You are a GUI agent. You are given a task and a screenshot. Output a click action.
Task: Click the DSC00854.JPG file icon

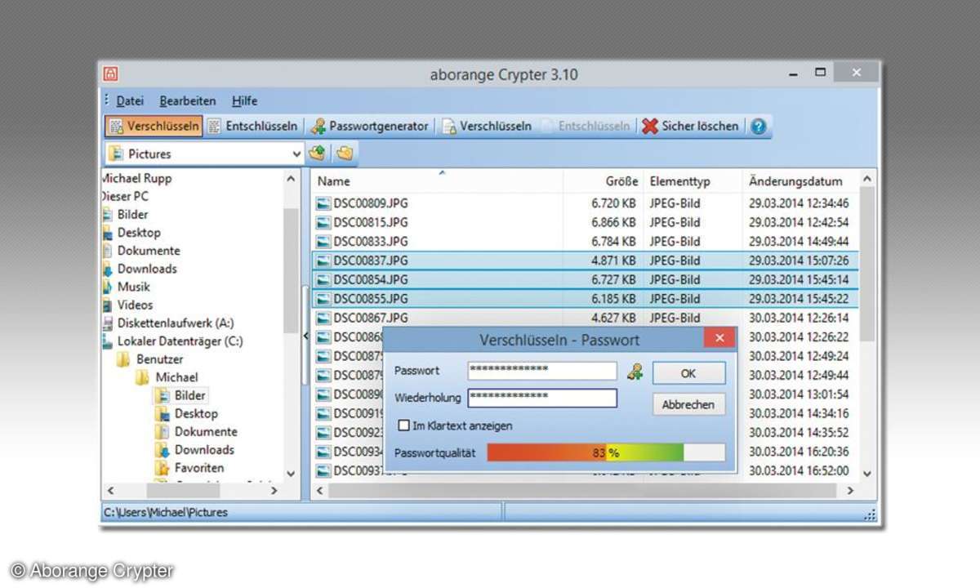tap(323, 279)
